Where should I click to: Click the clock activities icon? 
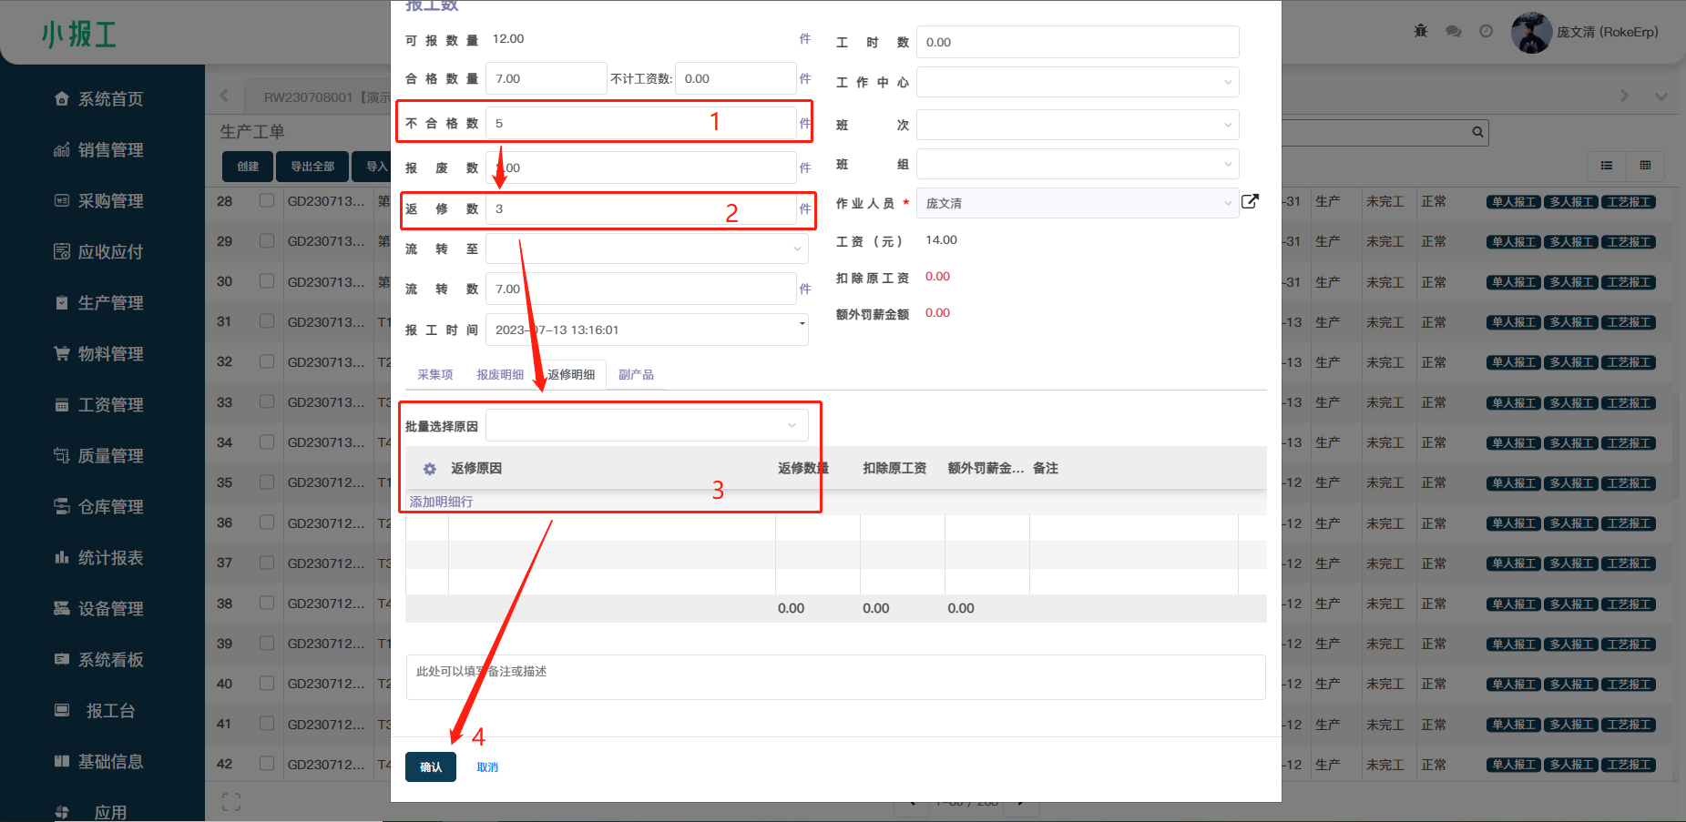(1486, 31)
